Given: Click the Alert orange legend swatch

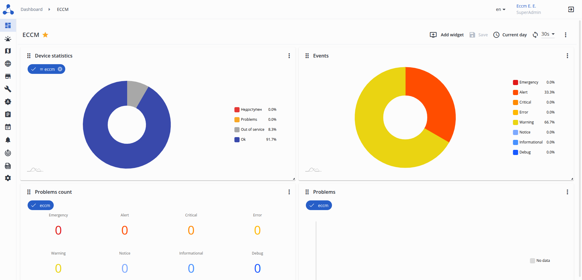Looking at the screenshot, I should tap(515, 92).
